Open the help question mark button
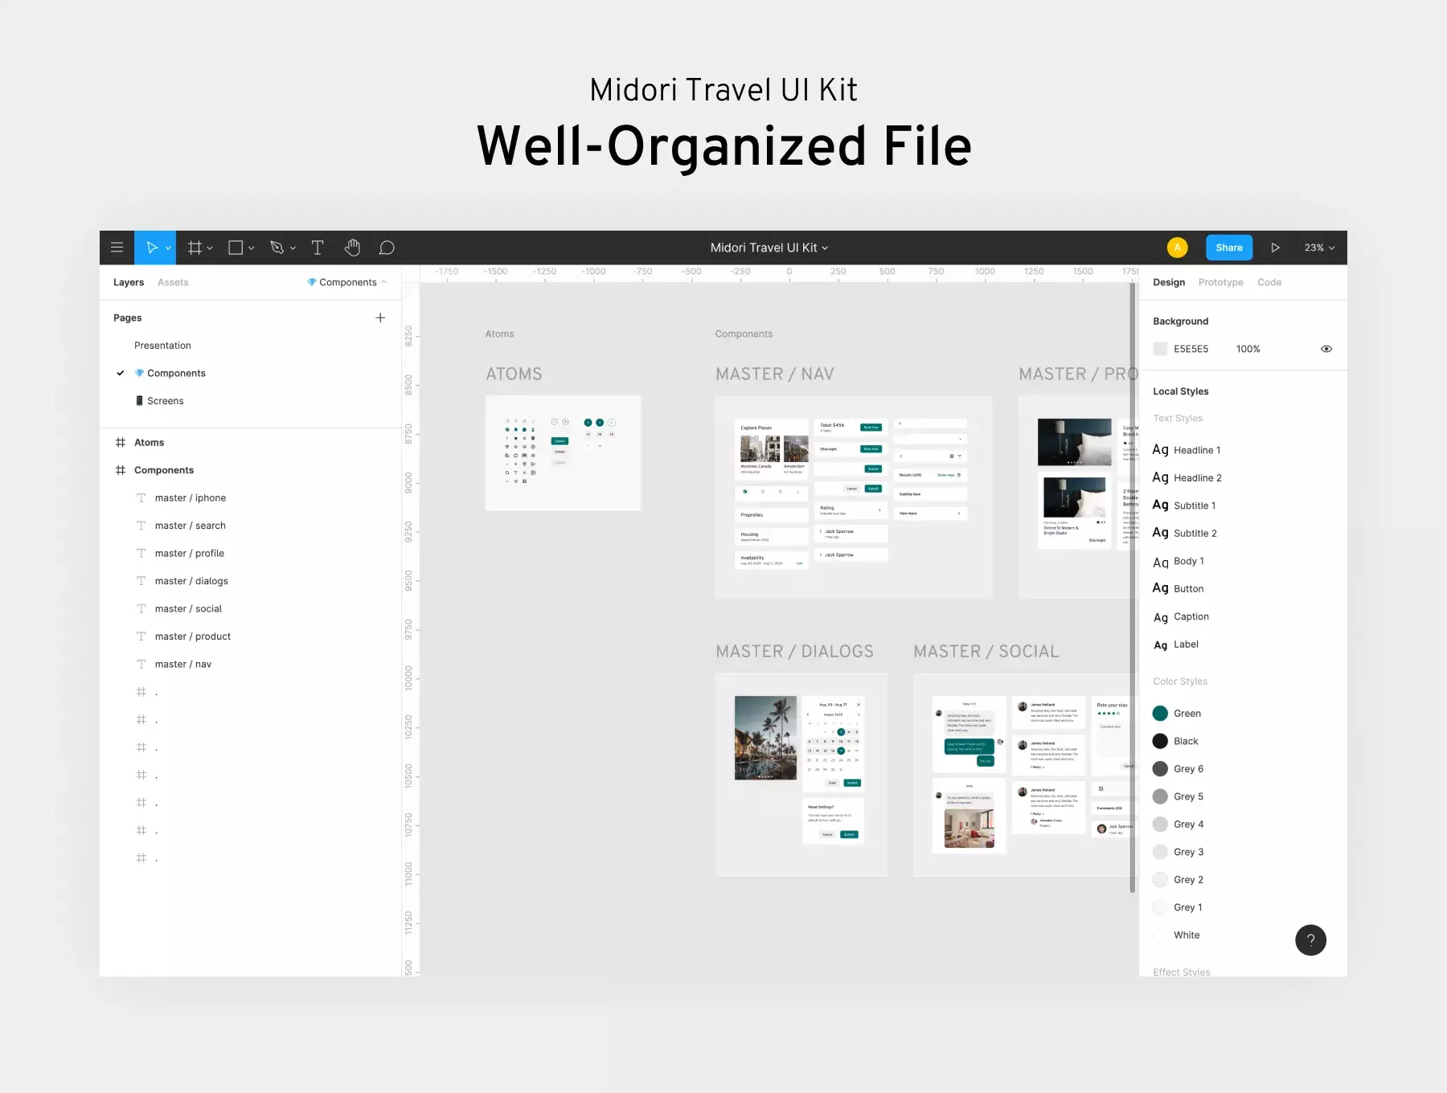The image size is (1447, 1093). pos(1310,940)
